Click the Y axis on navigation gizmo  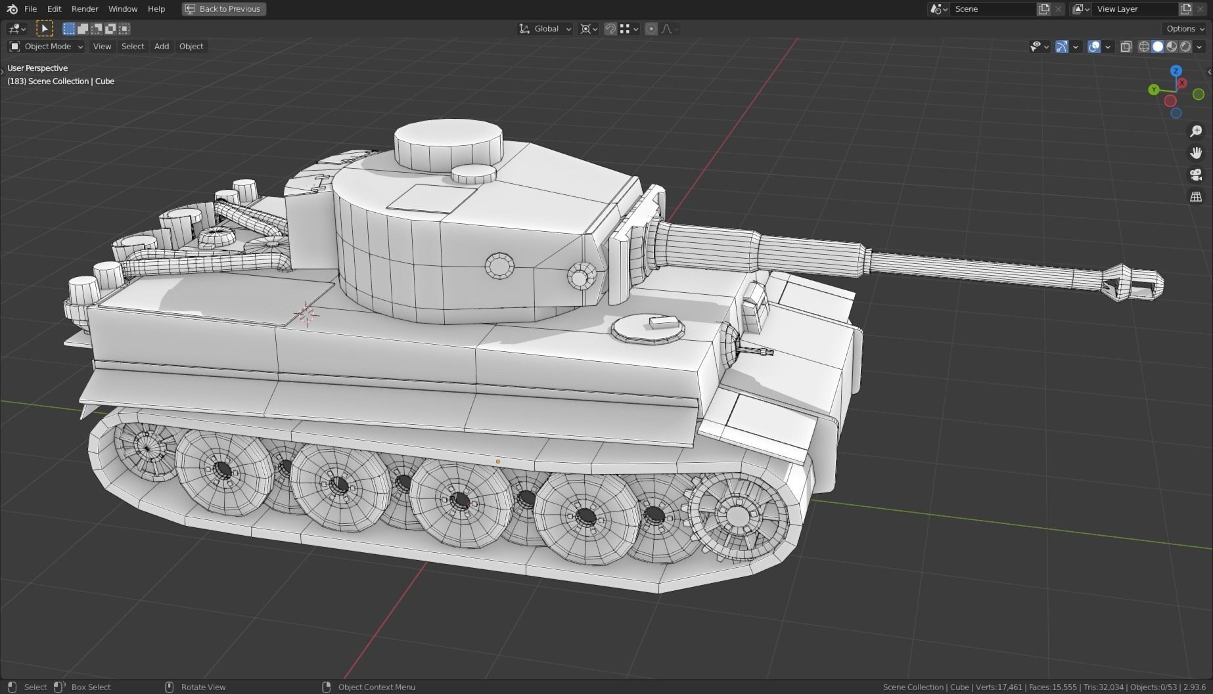pos(1154,89)
